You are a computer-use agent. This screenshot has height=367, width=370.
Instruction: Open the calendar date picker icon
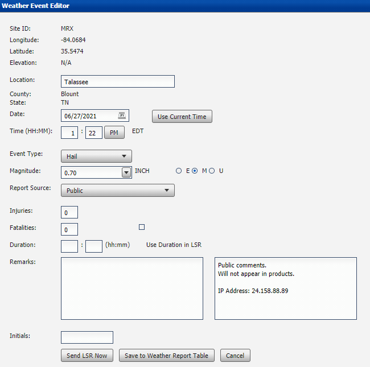(x=122, y=116)
